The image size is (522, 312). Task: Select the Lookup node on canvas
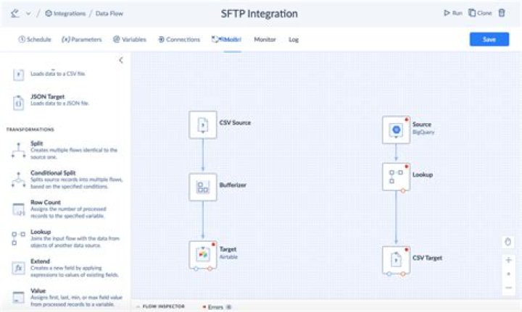coord(396,177)
